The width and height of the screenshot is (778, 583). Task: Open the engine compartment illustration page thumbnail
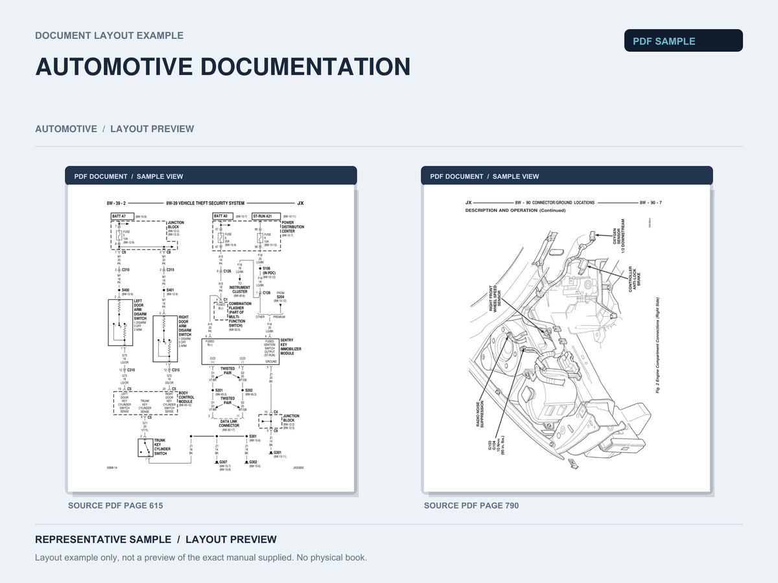pyautogui.click(x=567, y=339)
